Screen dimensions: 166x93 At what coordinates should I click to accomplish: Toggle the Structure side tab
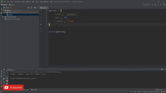pos(1,83)
